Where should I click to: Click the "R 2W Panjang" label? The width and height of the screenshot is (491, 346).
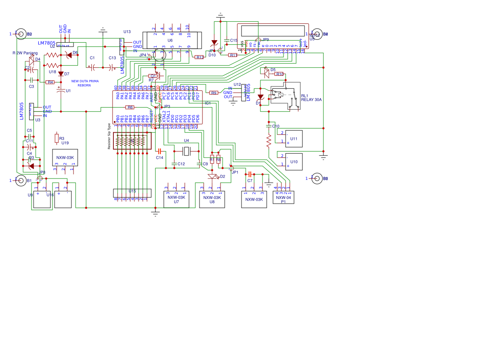click(x=25, y=53)
